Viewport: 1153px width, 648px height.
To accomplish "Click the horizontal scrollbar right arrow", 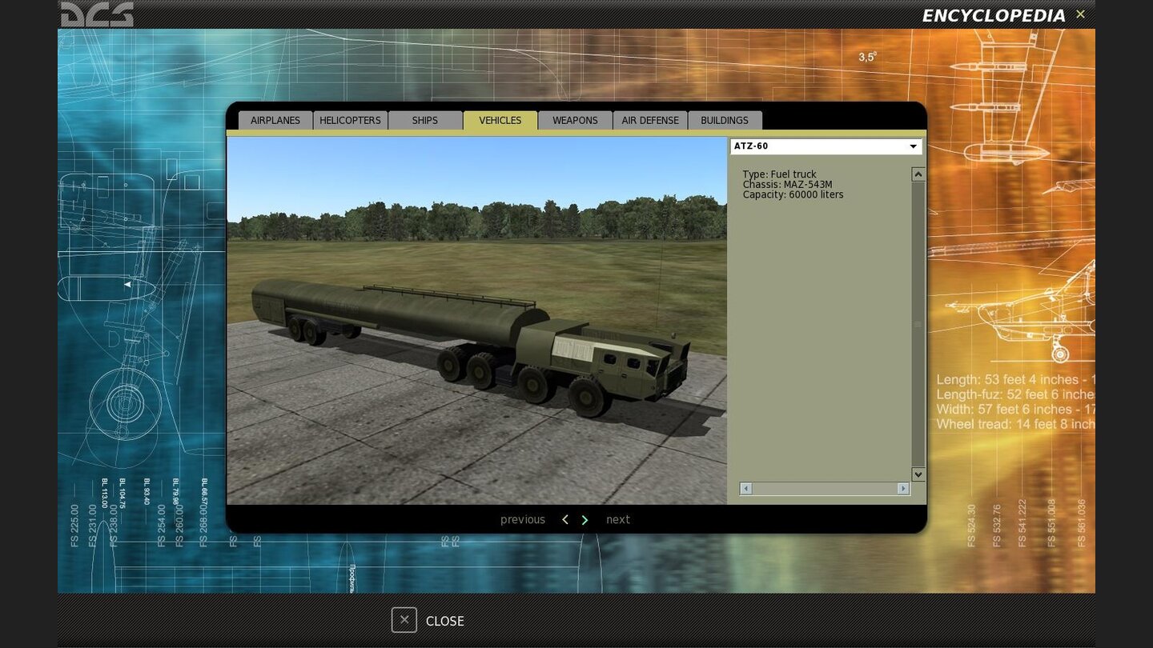I will (x=903, y=488).
